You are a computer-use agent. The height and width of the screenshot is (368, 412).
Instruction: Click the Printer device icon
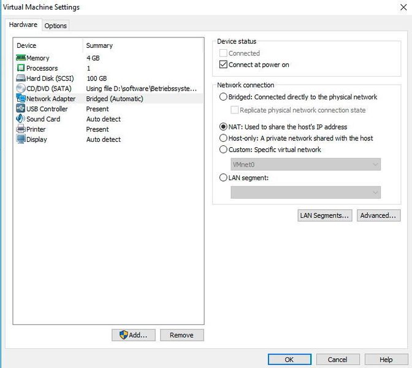click(21, 129)
